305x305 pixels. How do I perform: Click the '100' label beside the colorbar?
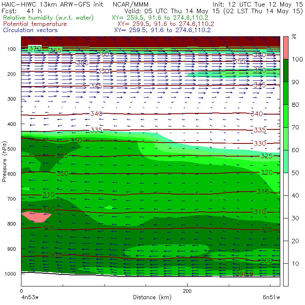[298, 59]
